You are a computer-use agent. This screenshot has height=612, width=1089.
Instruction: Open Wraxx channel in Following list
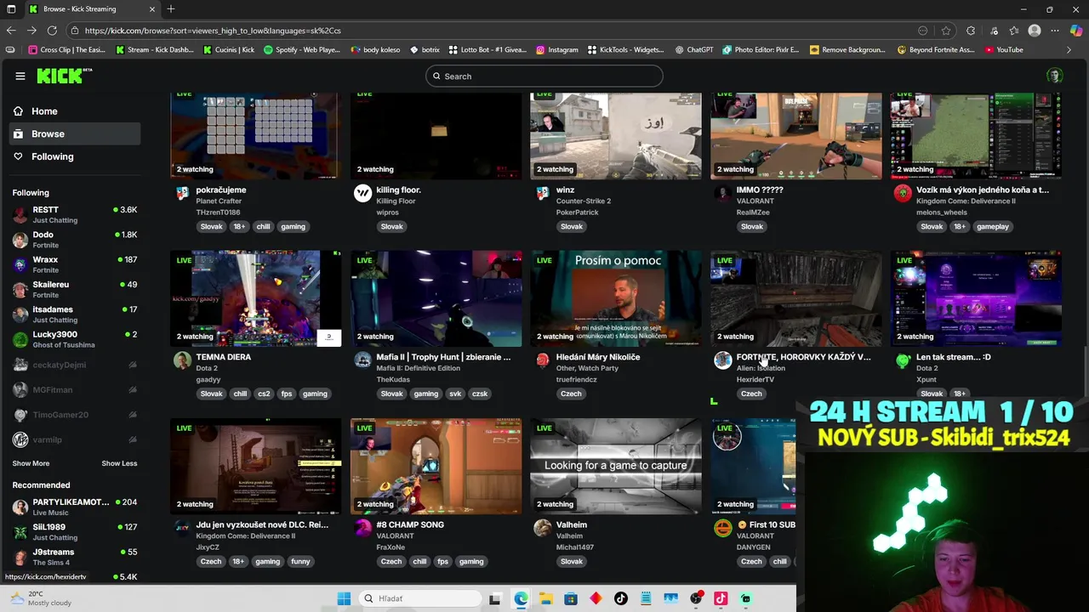click(x=75, y=264)
